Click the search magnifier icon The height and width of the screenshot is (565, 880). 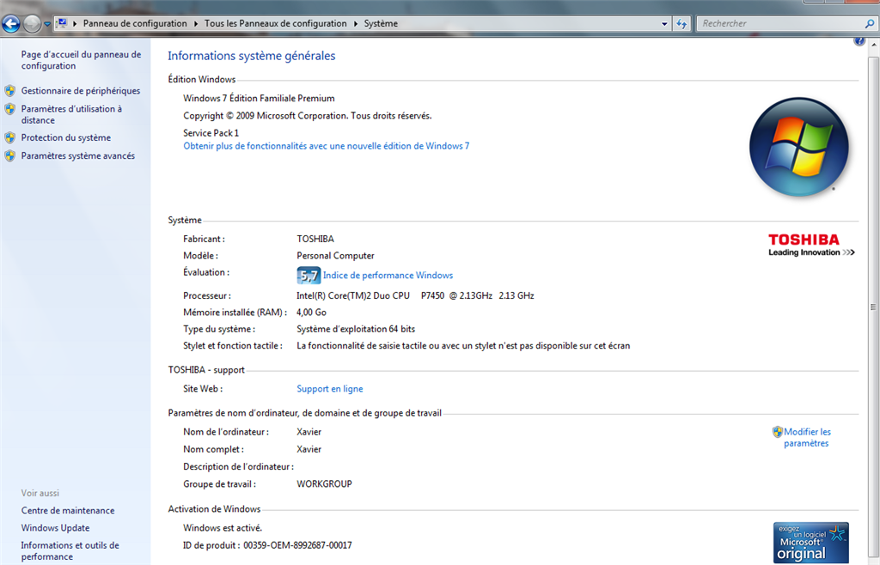point(870,23)
